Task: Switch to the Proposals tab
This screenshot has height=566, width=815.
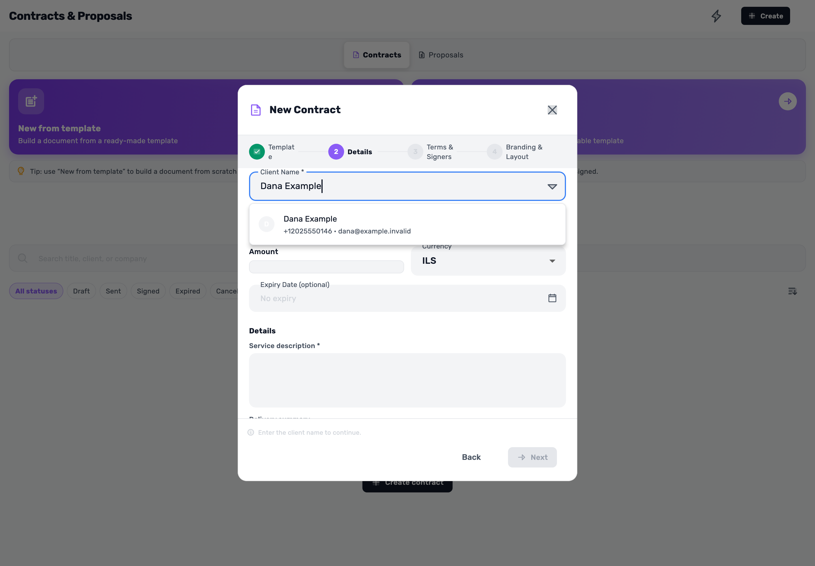Action: tap(441, 55)
